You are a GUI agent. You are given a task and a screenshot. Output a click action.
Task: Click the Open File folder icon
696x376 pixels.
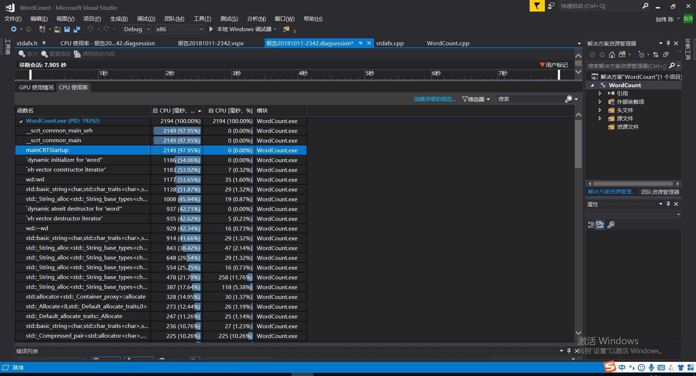pos(57,29)
